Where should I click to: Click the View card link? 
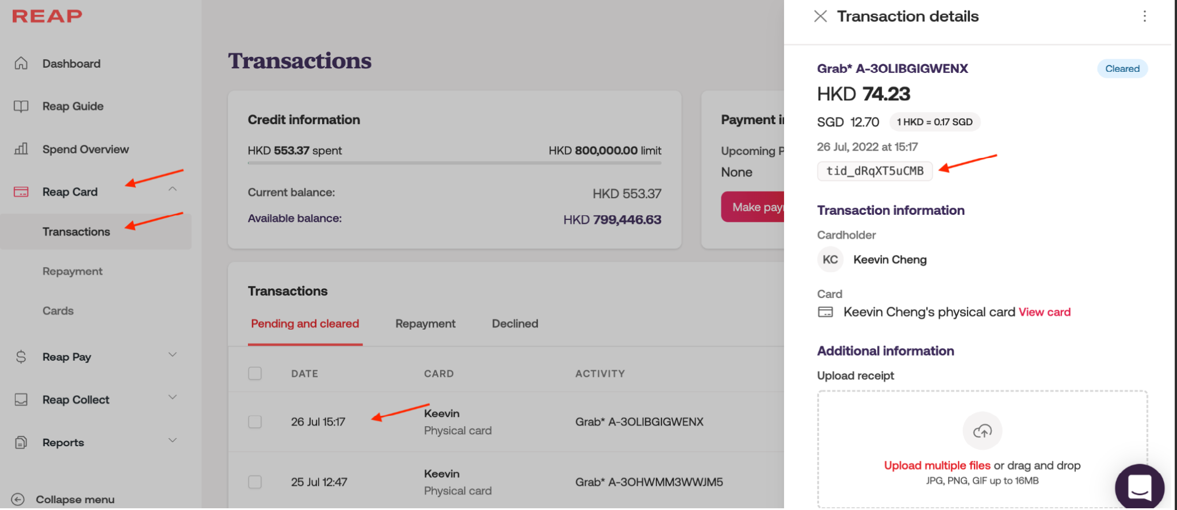point(1044,312)
